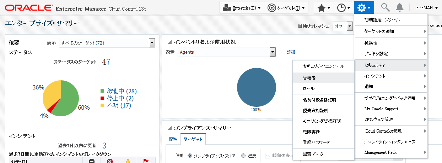The height and width of the screenshot is (163, 442).
Task: Open プロビジョニングとパッチ適用 submenu
Action: pyautogui.click(x=391, y=98)
